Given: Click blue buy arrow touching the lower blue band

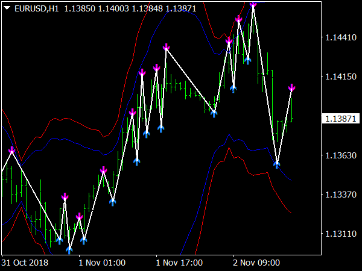Looking at the screenshot, I should coord(276,164).
